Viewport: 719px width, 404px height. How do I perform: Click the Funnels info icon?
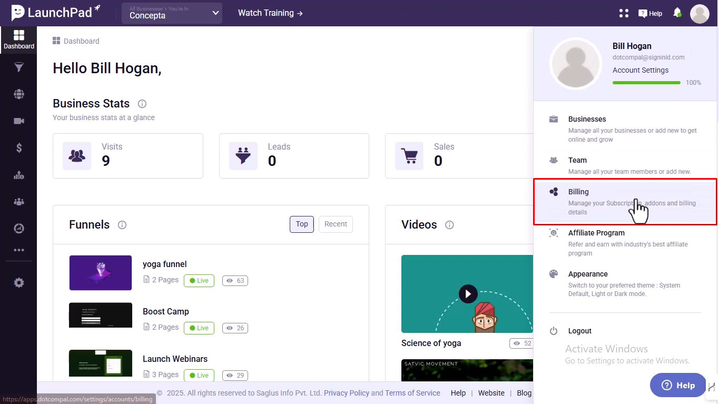click(x=122, y=225)
